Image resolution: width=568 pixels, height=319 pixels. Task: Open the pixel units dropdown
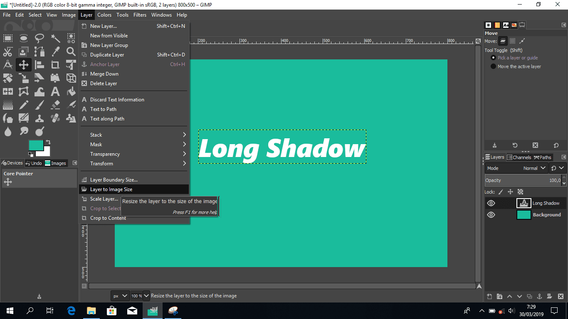(x=120, y=295)
